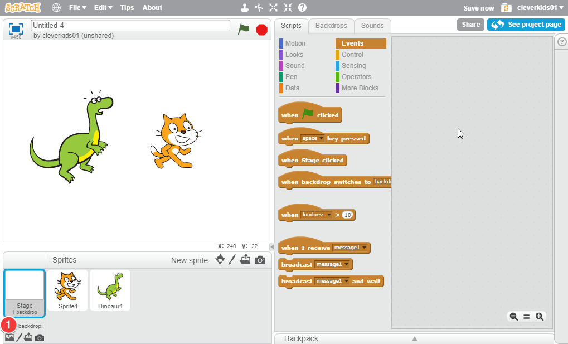Switch to the Backdrops tab

click(x=331, y=26)
